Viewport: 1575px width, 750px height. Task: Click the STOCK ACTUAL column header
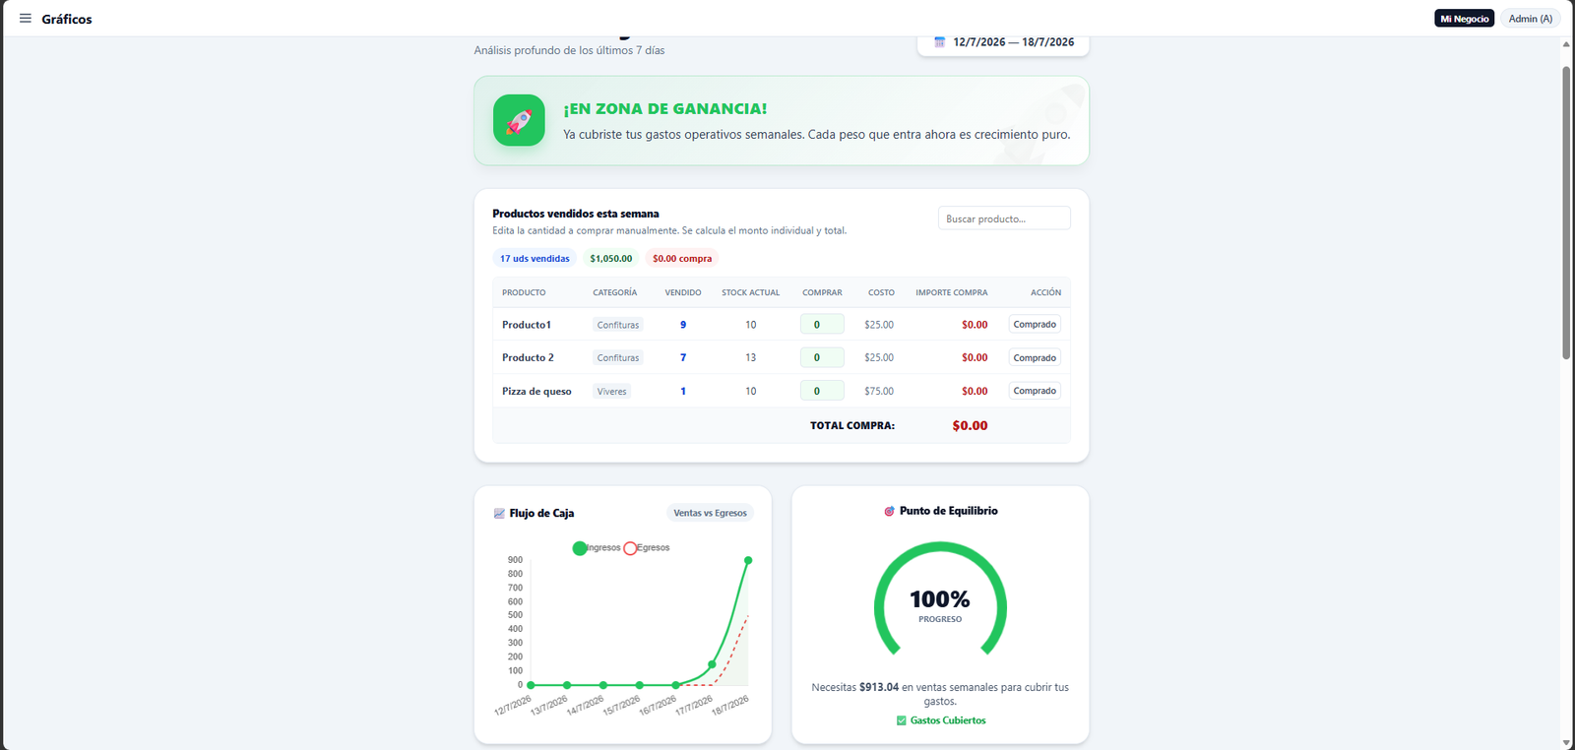[750, 292]
